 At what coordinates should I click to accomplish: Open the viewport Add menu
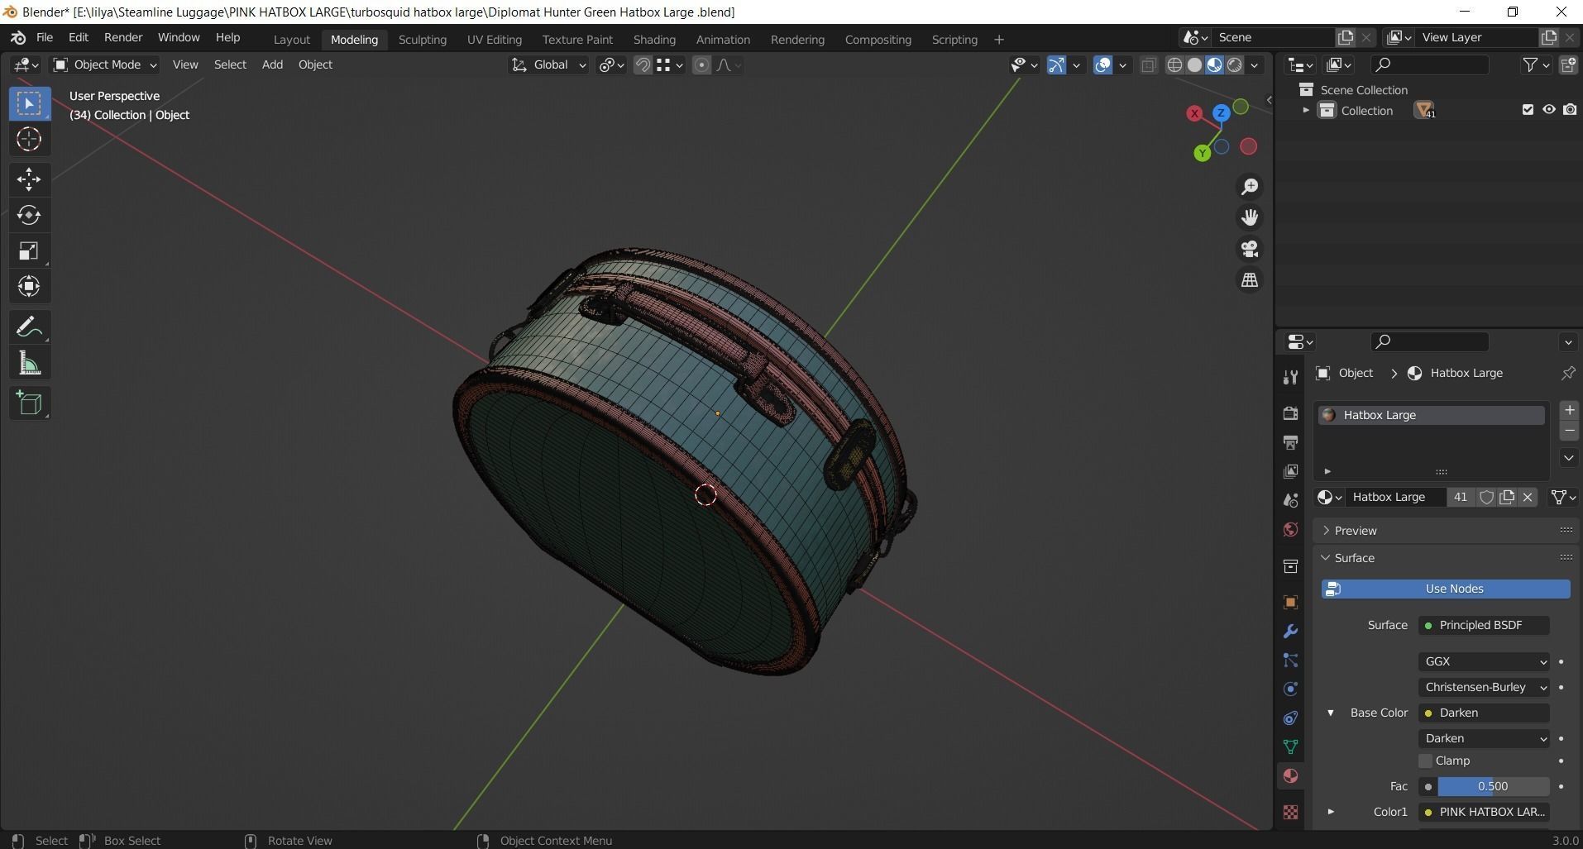(272, 64)
